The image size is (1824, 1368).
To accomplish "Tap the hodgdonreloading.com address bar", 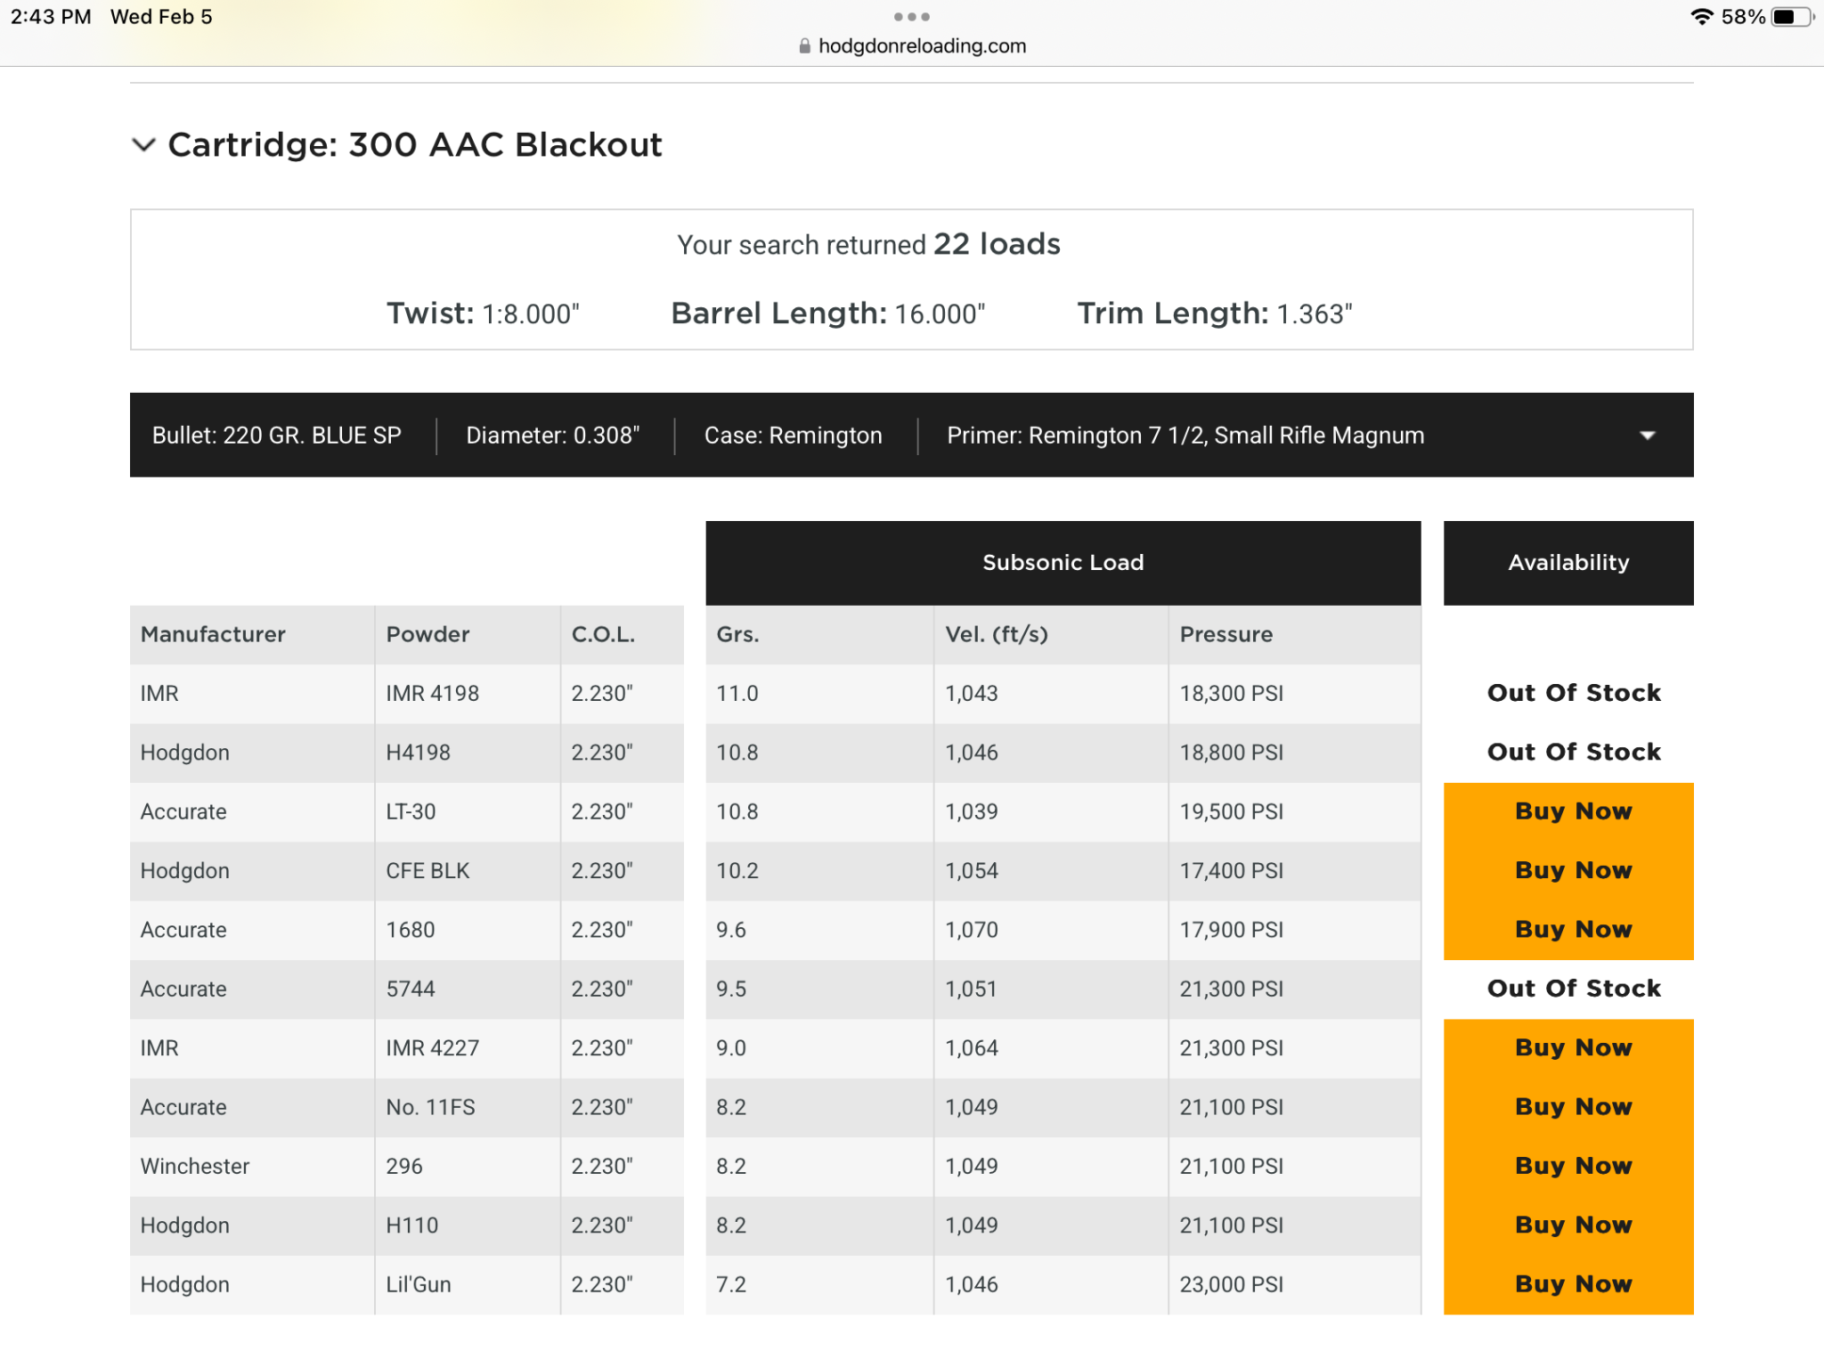I will [912, 45].
